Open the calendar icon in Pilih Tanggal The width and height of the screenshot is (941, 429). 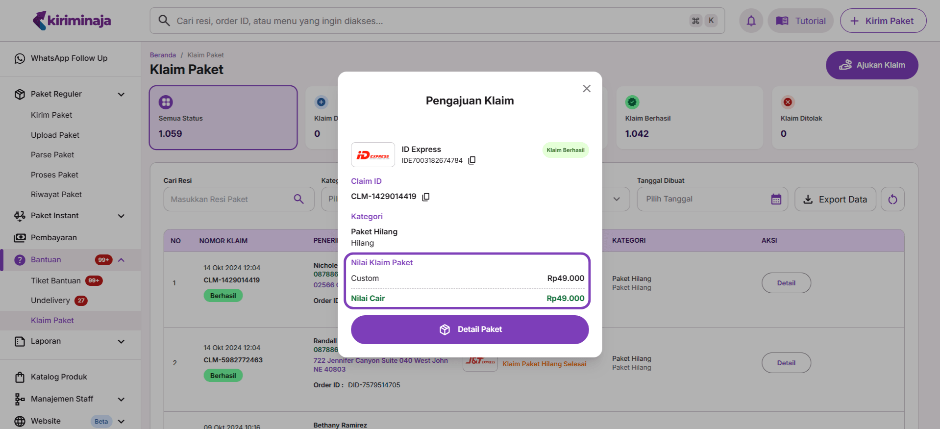776,199
